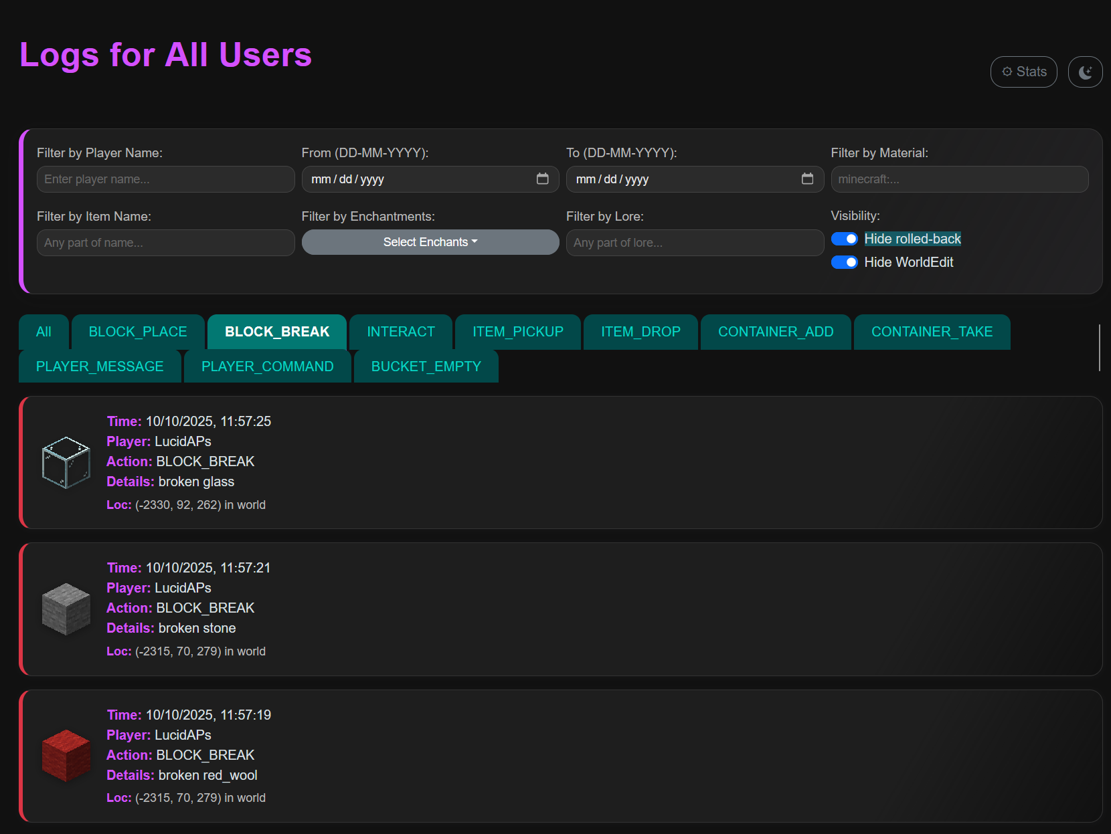Select the CONTAINER_TAKE tab
1111x834 pixels.
pyautogui.click(x=932, y=332)
